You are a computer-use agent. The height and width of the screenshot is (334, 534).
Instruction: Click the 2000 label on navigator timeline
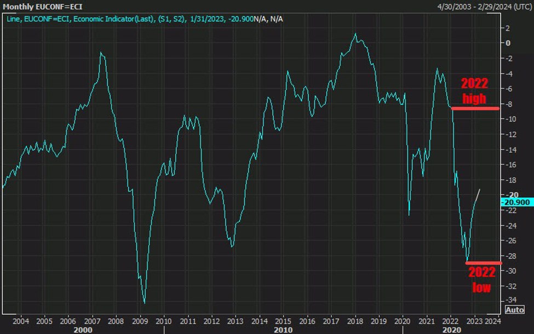tap(82, 330)
